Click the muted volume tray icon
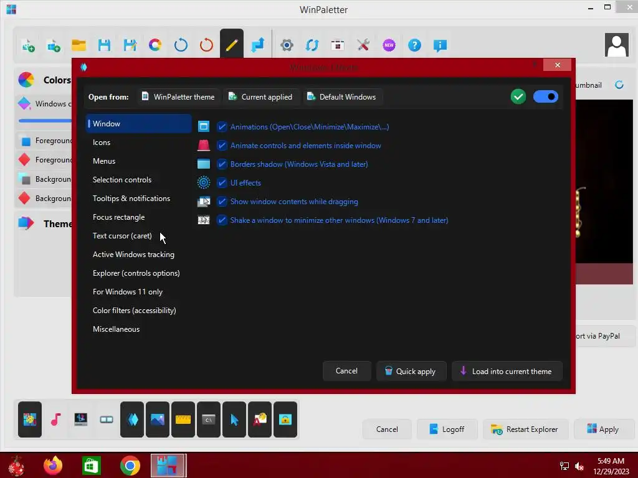This screenshot has height=478, width=638. click(x=579, y=466)
